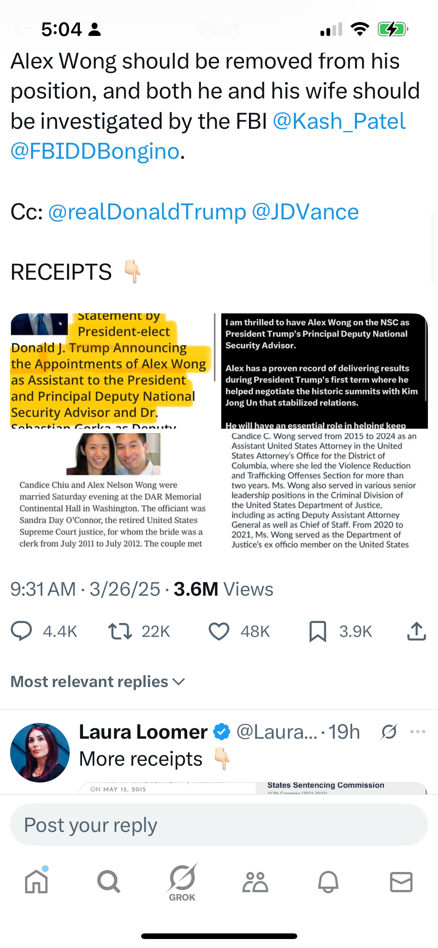
Task: Open the @Kash_Patel mention link
Action: (x=339, y=121)
